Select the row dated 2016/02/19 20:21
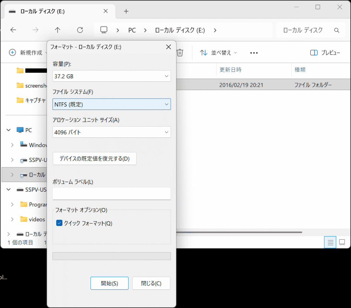 263,85
